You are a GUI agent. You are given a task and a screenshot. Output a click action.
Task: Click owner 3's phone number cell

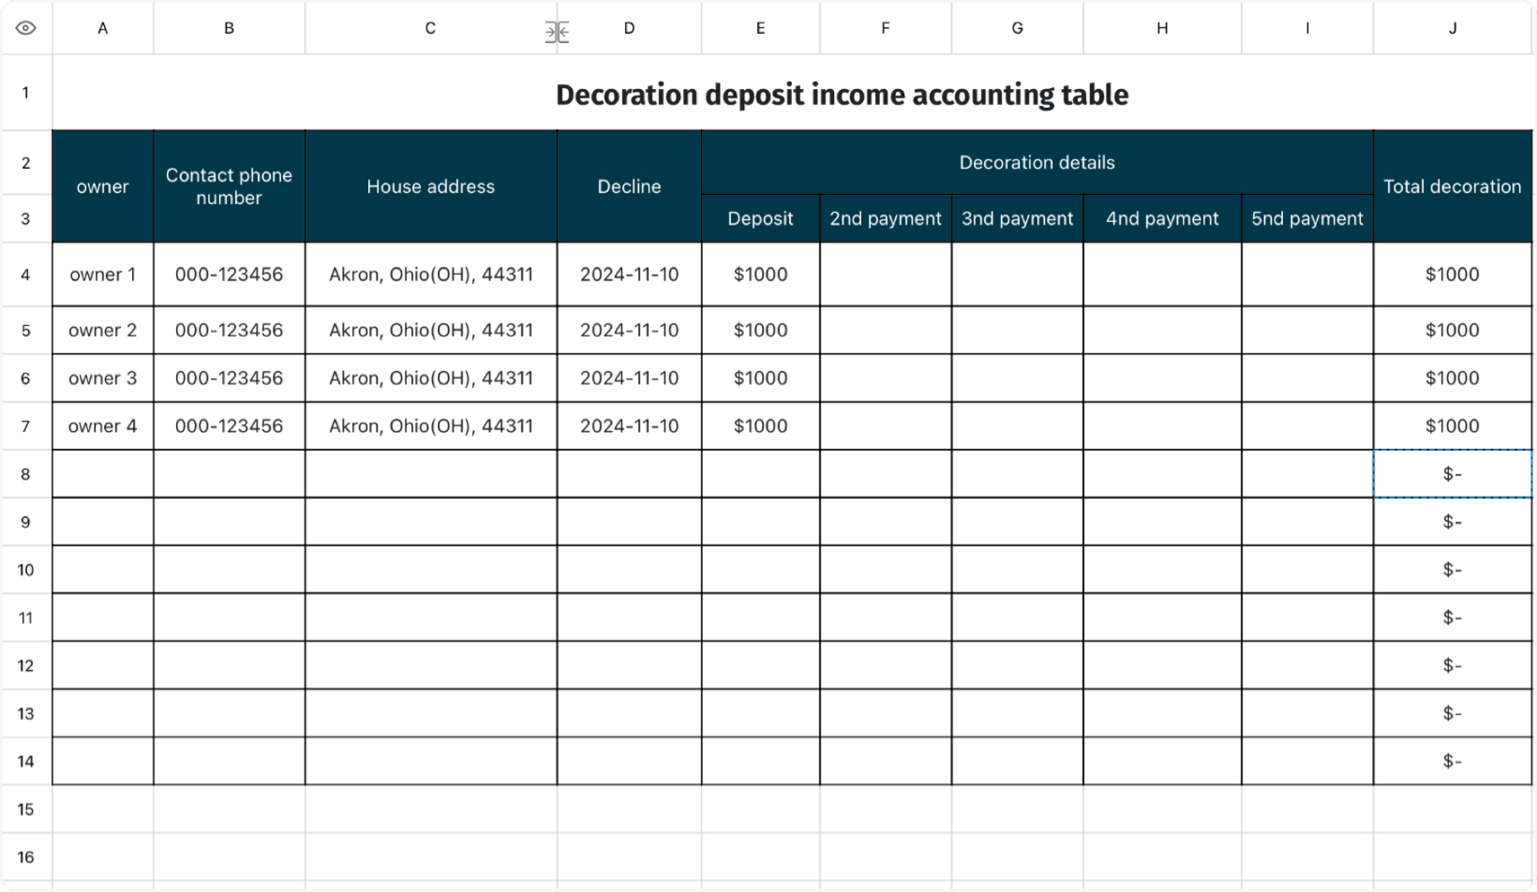[x=229, y=378]
